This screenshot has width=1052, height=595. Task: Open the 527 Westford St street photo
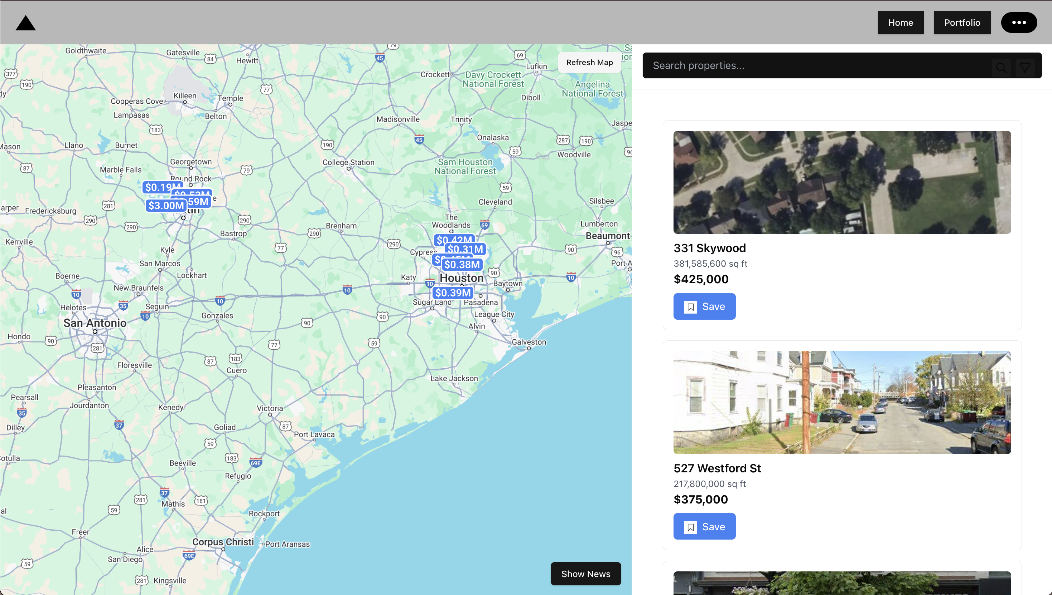coord(842,402)
